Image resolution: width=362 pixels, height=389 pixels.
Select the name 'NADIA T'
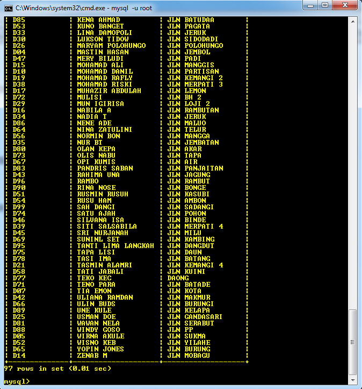pyautogui.click(x=92, y=117)
